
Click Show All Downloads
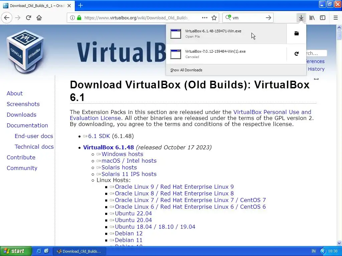pyautogui.click(x=186, y=70)
